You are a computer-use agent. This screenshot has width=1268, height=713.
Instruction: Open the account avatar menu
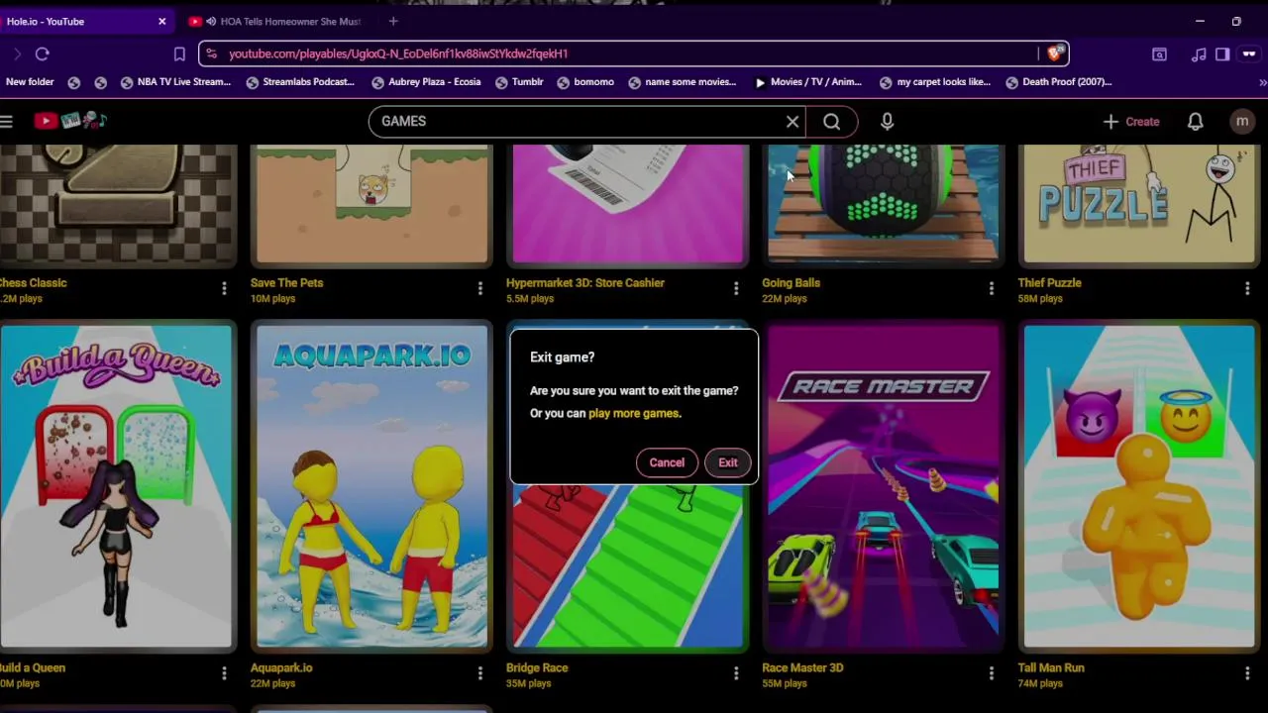[1242, 121]
